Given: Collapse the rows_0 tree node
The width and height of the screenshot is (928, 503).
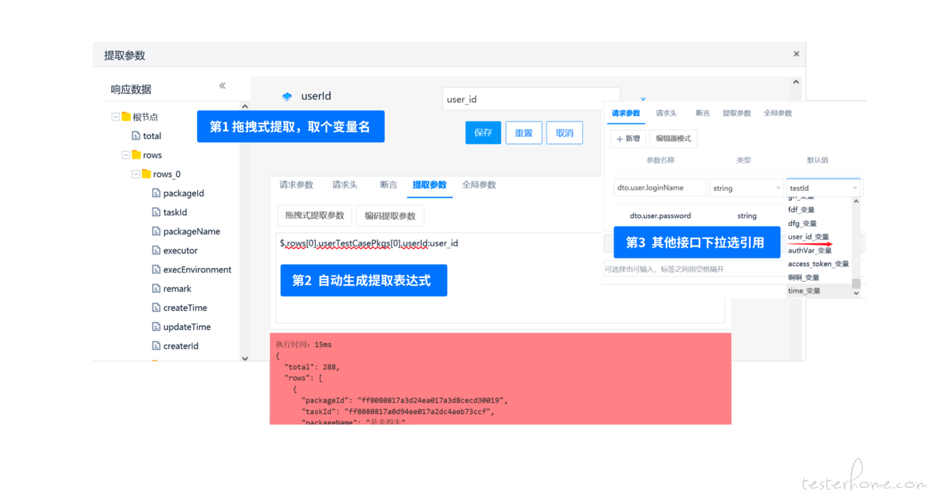Looking at the screenshot, I should click(x=135, y=174).
